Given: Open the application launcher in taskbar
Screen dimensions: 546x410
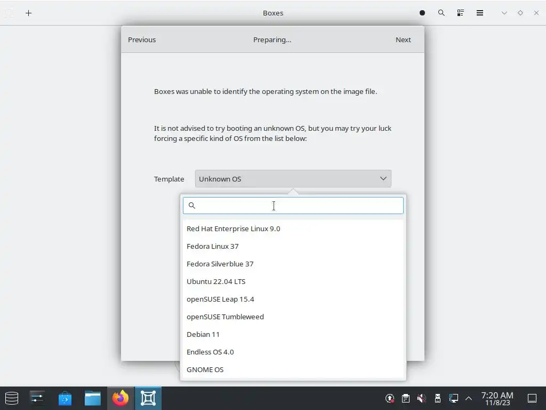Looking at the screenshot, I should click(x=12, y=398).
